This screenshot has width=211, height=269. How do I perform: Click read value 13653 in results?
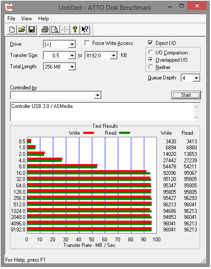pos(190,154)
